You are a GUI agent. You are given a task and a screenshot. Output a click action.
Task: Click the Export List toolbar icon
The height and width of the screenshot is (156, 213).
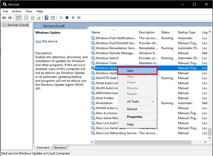pos(38,18)
